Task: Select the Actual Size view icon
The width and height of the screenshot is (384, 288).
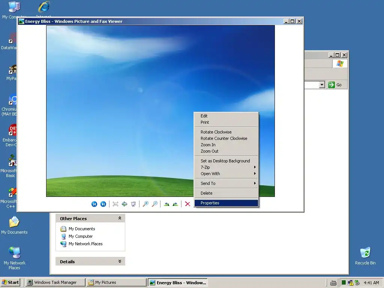Action: (x=124, y=204)
